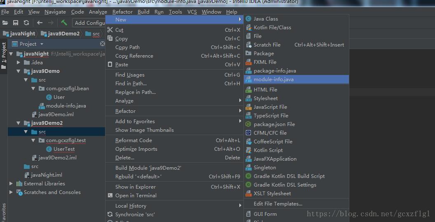435x222 pixels.
Task: Select Find Usages in context menu
Action: 174,75
